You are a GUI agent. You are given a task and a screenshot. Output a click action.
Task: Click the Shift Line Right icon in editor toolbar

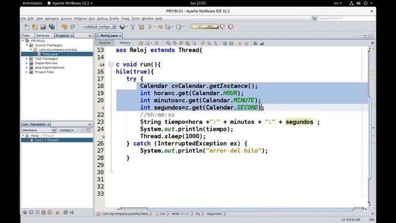click(231, 43)
